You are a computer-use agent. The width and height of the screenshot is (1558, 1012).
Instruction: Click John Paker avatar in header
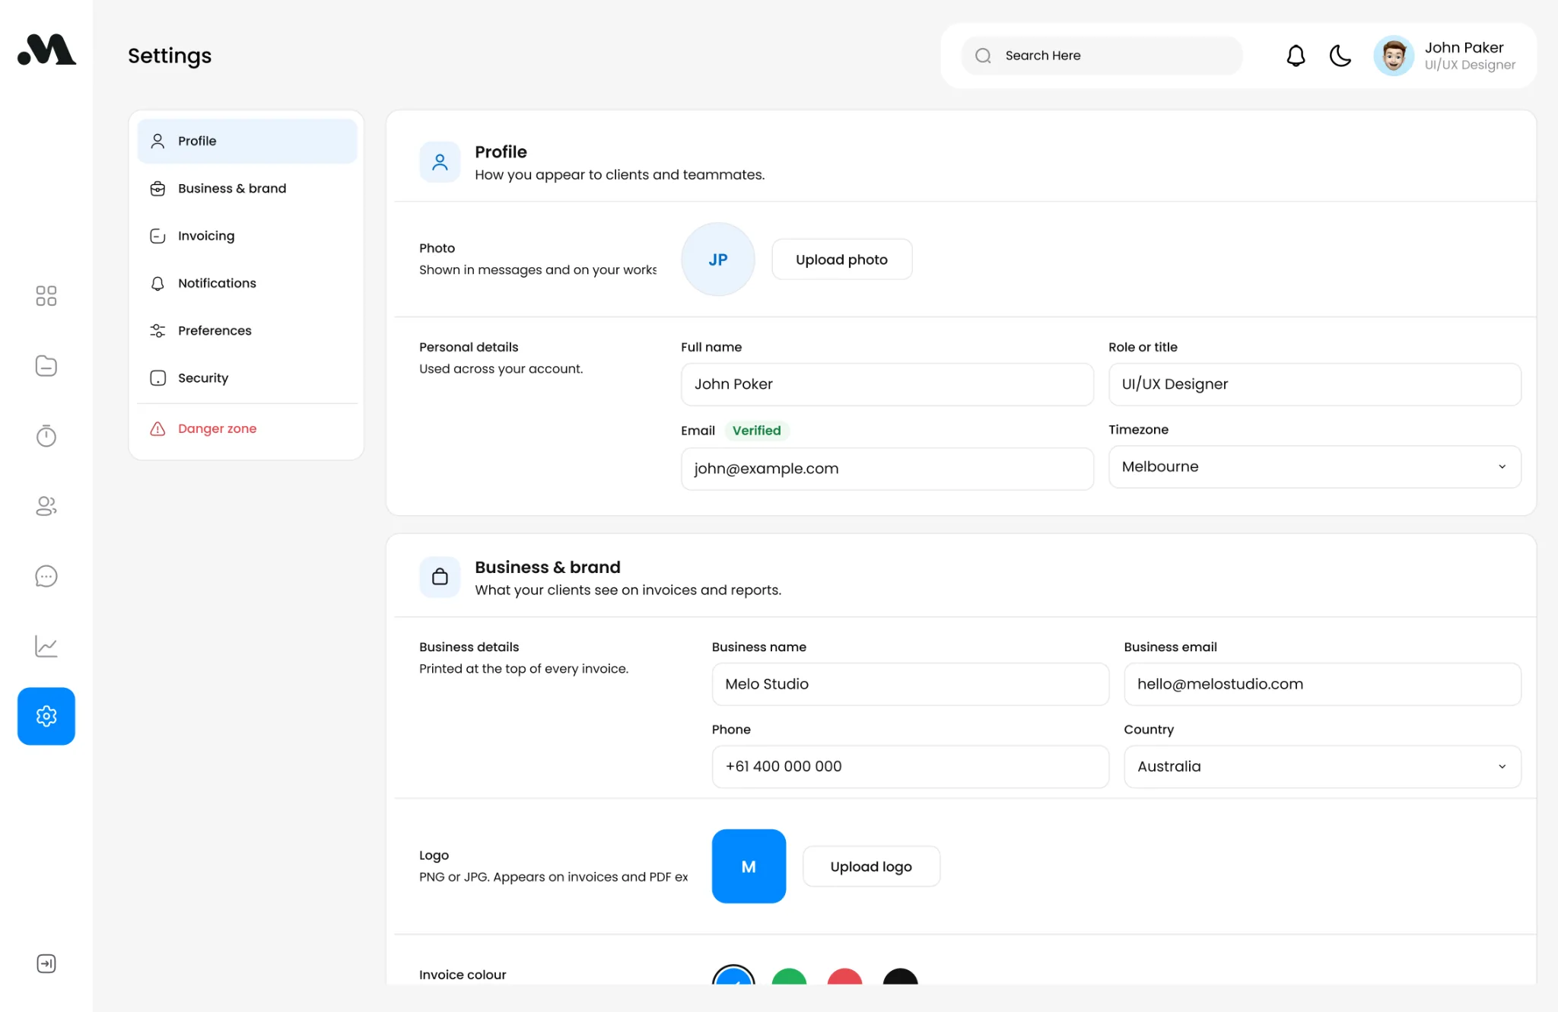(1394, 56)
